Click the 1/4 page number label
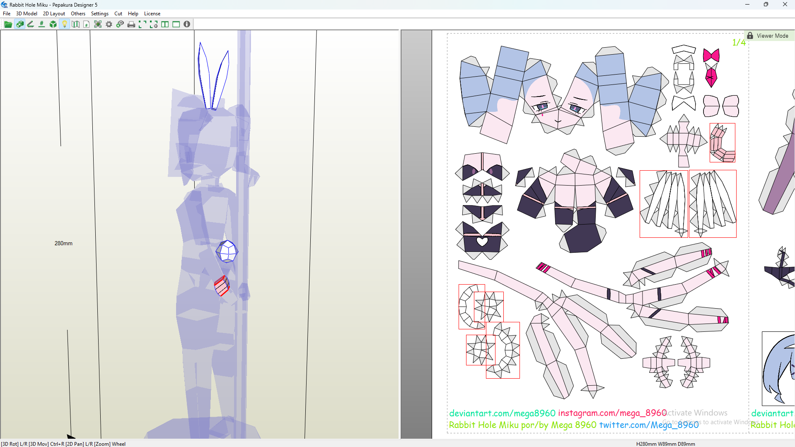 (x=739, y=43)
